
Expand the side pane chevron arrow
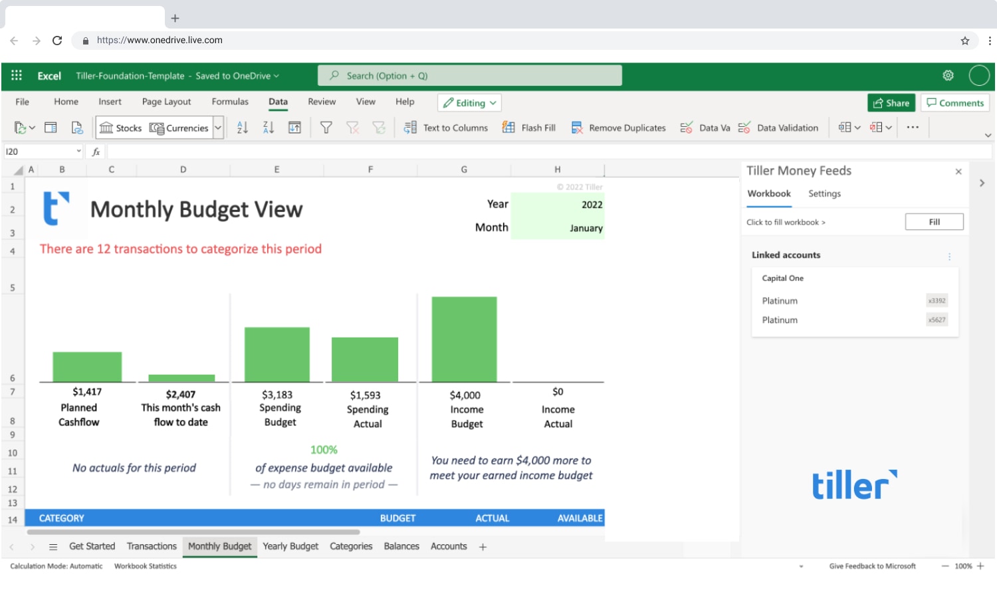coord(982,183)
